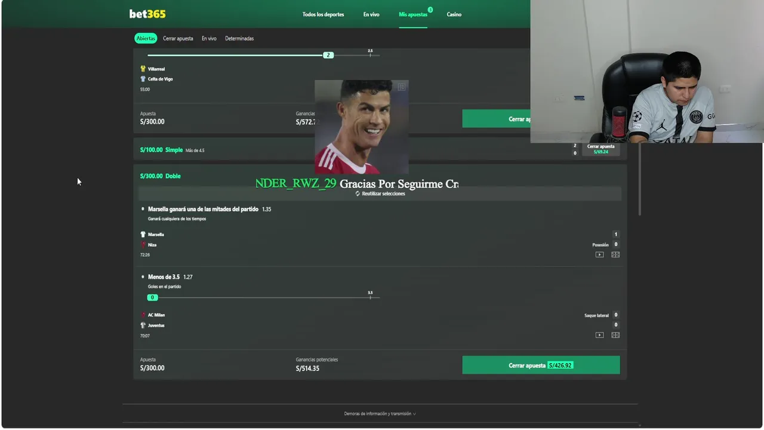The width and height of the screenshot is (764, 430).
Task: Click the 70:07 match clock
Action: 145,336
